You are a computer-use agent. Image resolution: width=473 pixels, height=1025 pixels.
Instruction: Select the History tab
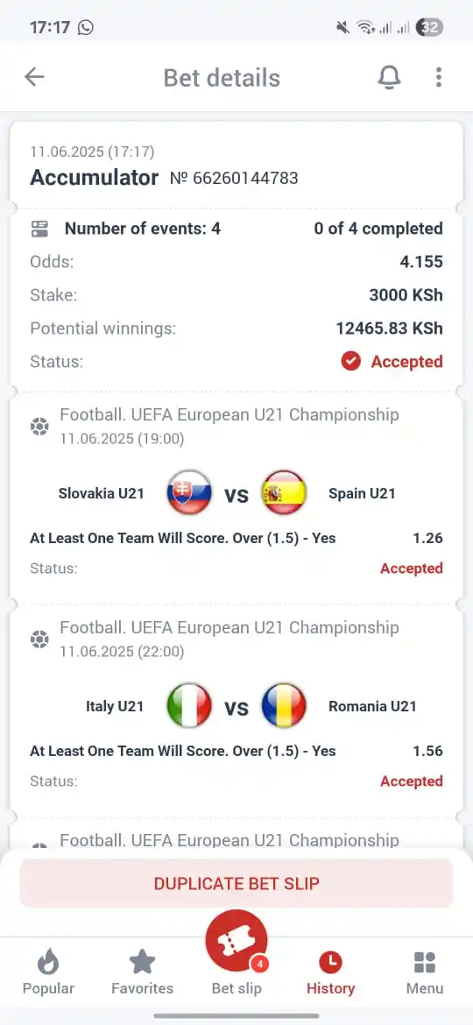(x=330, y=972)
